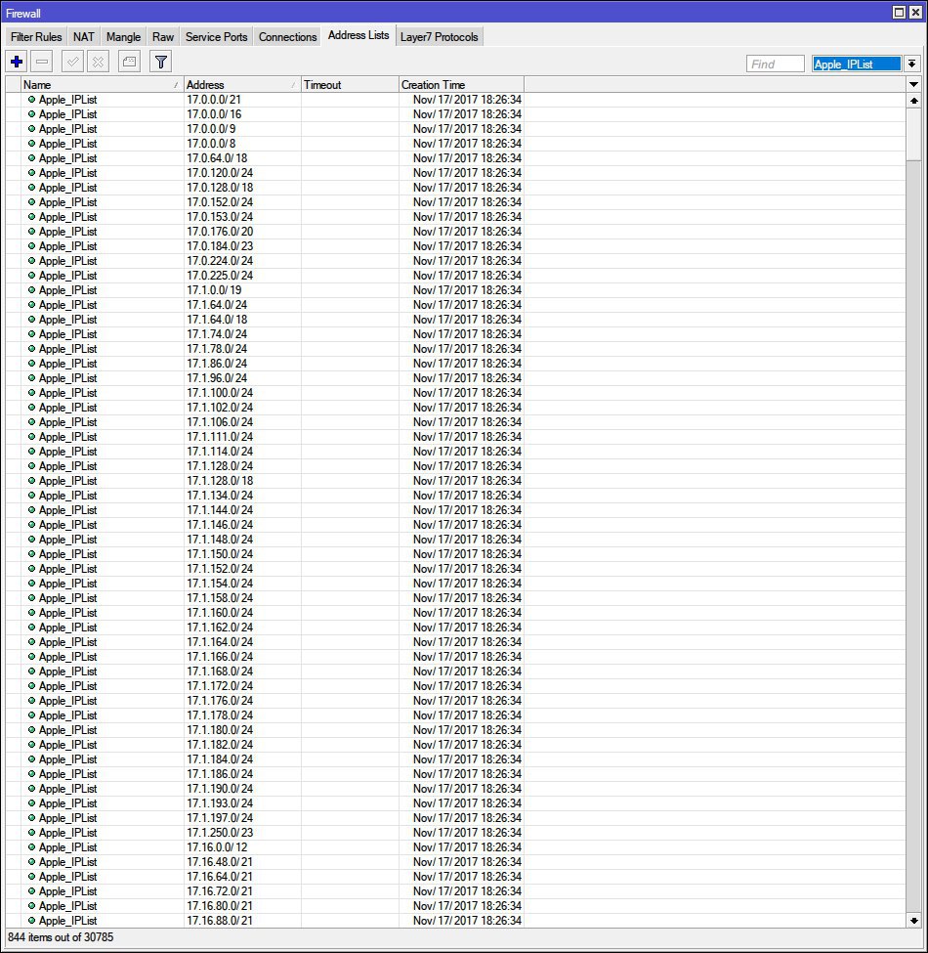Select the row with address 17.16.80.0/21
928x953 pixels.
[455, 905]
